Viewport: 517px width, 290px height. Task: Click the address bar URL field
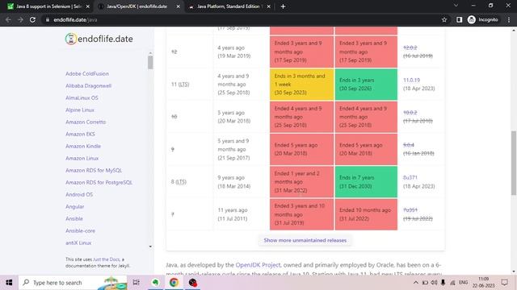click(x=241, y=19)
